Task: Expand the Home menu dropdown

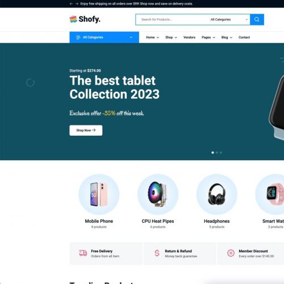Action: point(152,37)
